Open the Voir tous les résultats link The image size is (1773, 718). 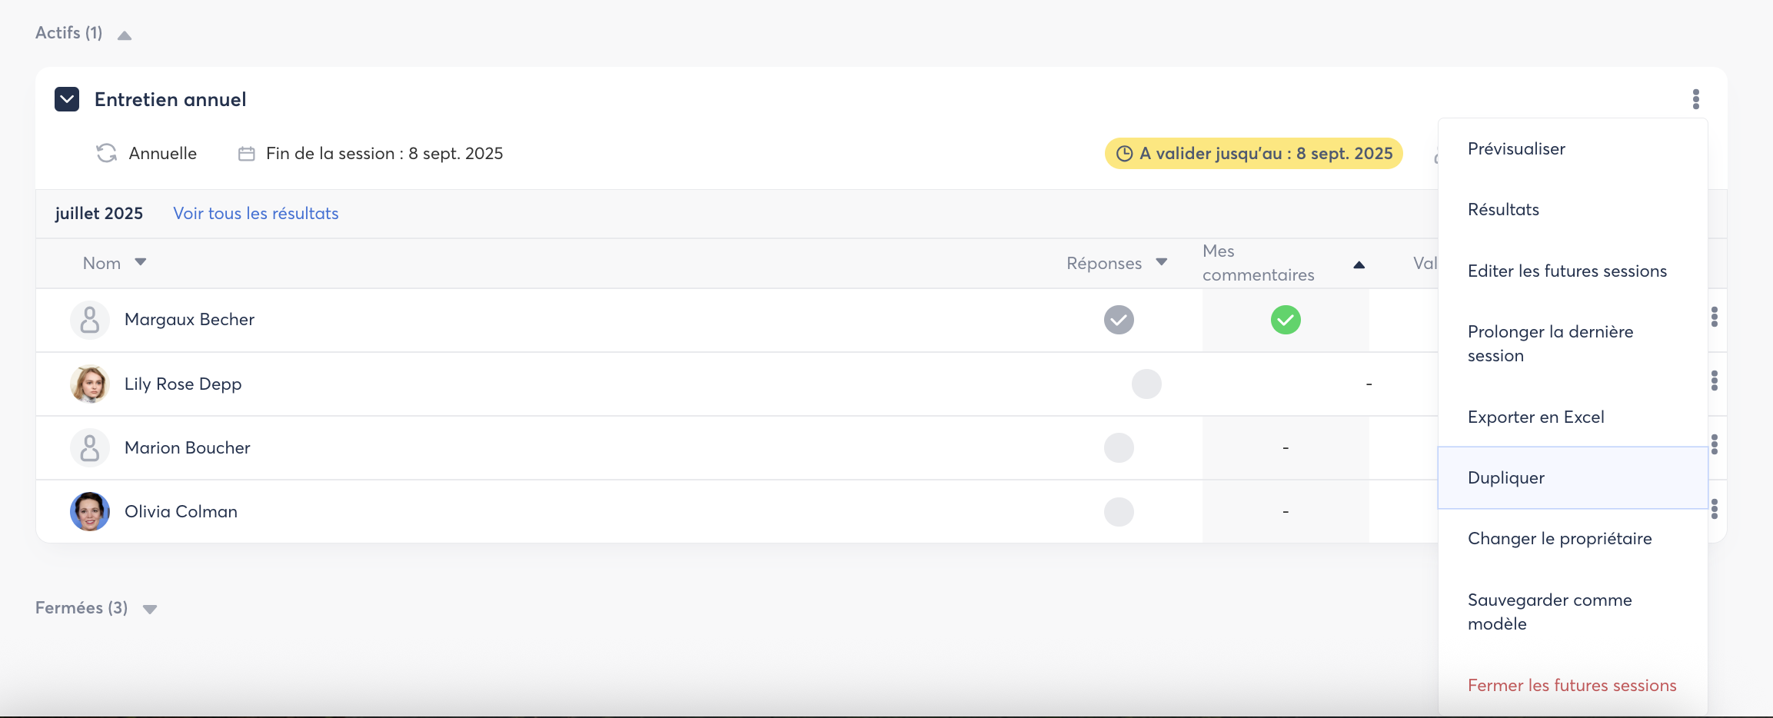coord(255,214)
